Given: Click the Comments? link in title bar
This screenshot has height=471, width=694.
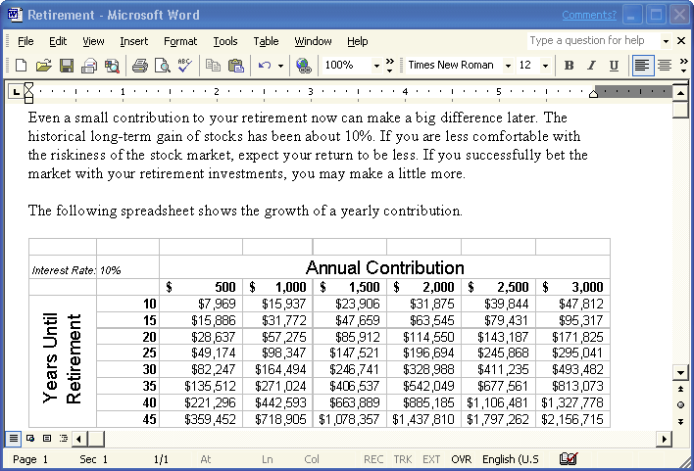Looking at the screenshot, I should 588,15.
